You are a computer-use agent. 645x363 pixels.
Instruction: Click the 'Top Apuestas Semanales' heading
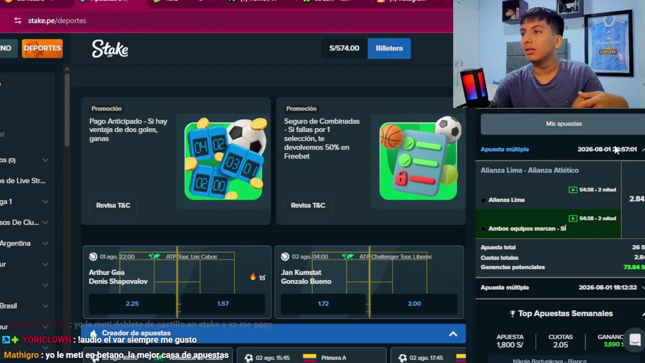[565, 314]
